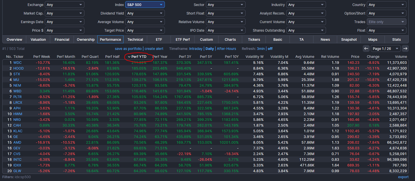Click the save as portfolio link

(x=128, y=49)
